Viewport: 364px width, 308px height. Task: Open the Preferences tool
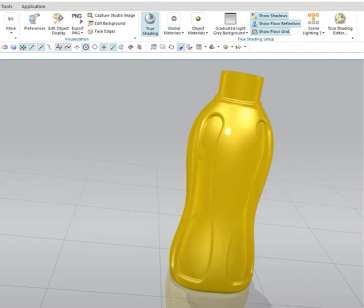coord(34,23)
